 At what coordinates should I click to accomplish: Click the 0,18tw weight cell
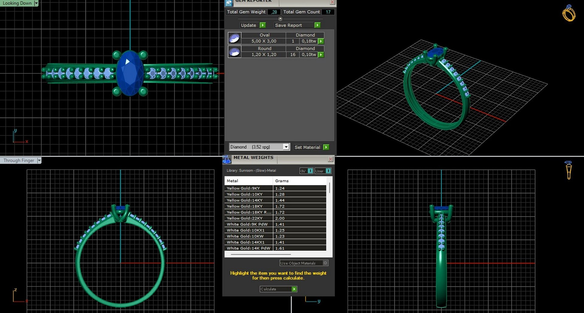[x=309, y=41]
